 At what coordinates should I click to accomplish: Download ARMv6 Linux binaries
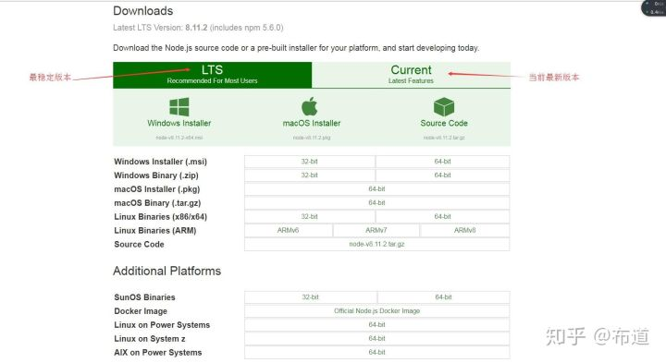pos(288,230)
